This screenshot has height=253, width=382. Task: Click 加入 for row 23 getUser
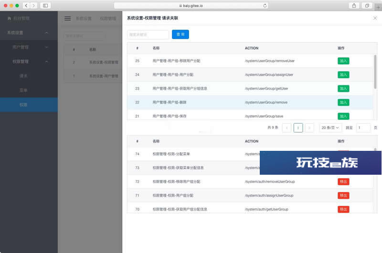tap(343, 89)
